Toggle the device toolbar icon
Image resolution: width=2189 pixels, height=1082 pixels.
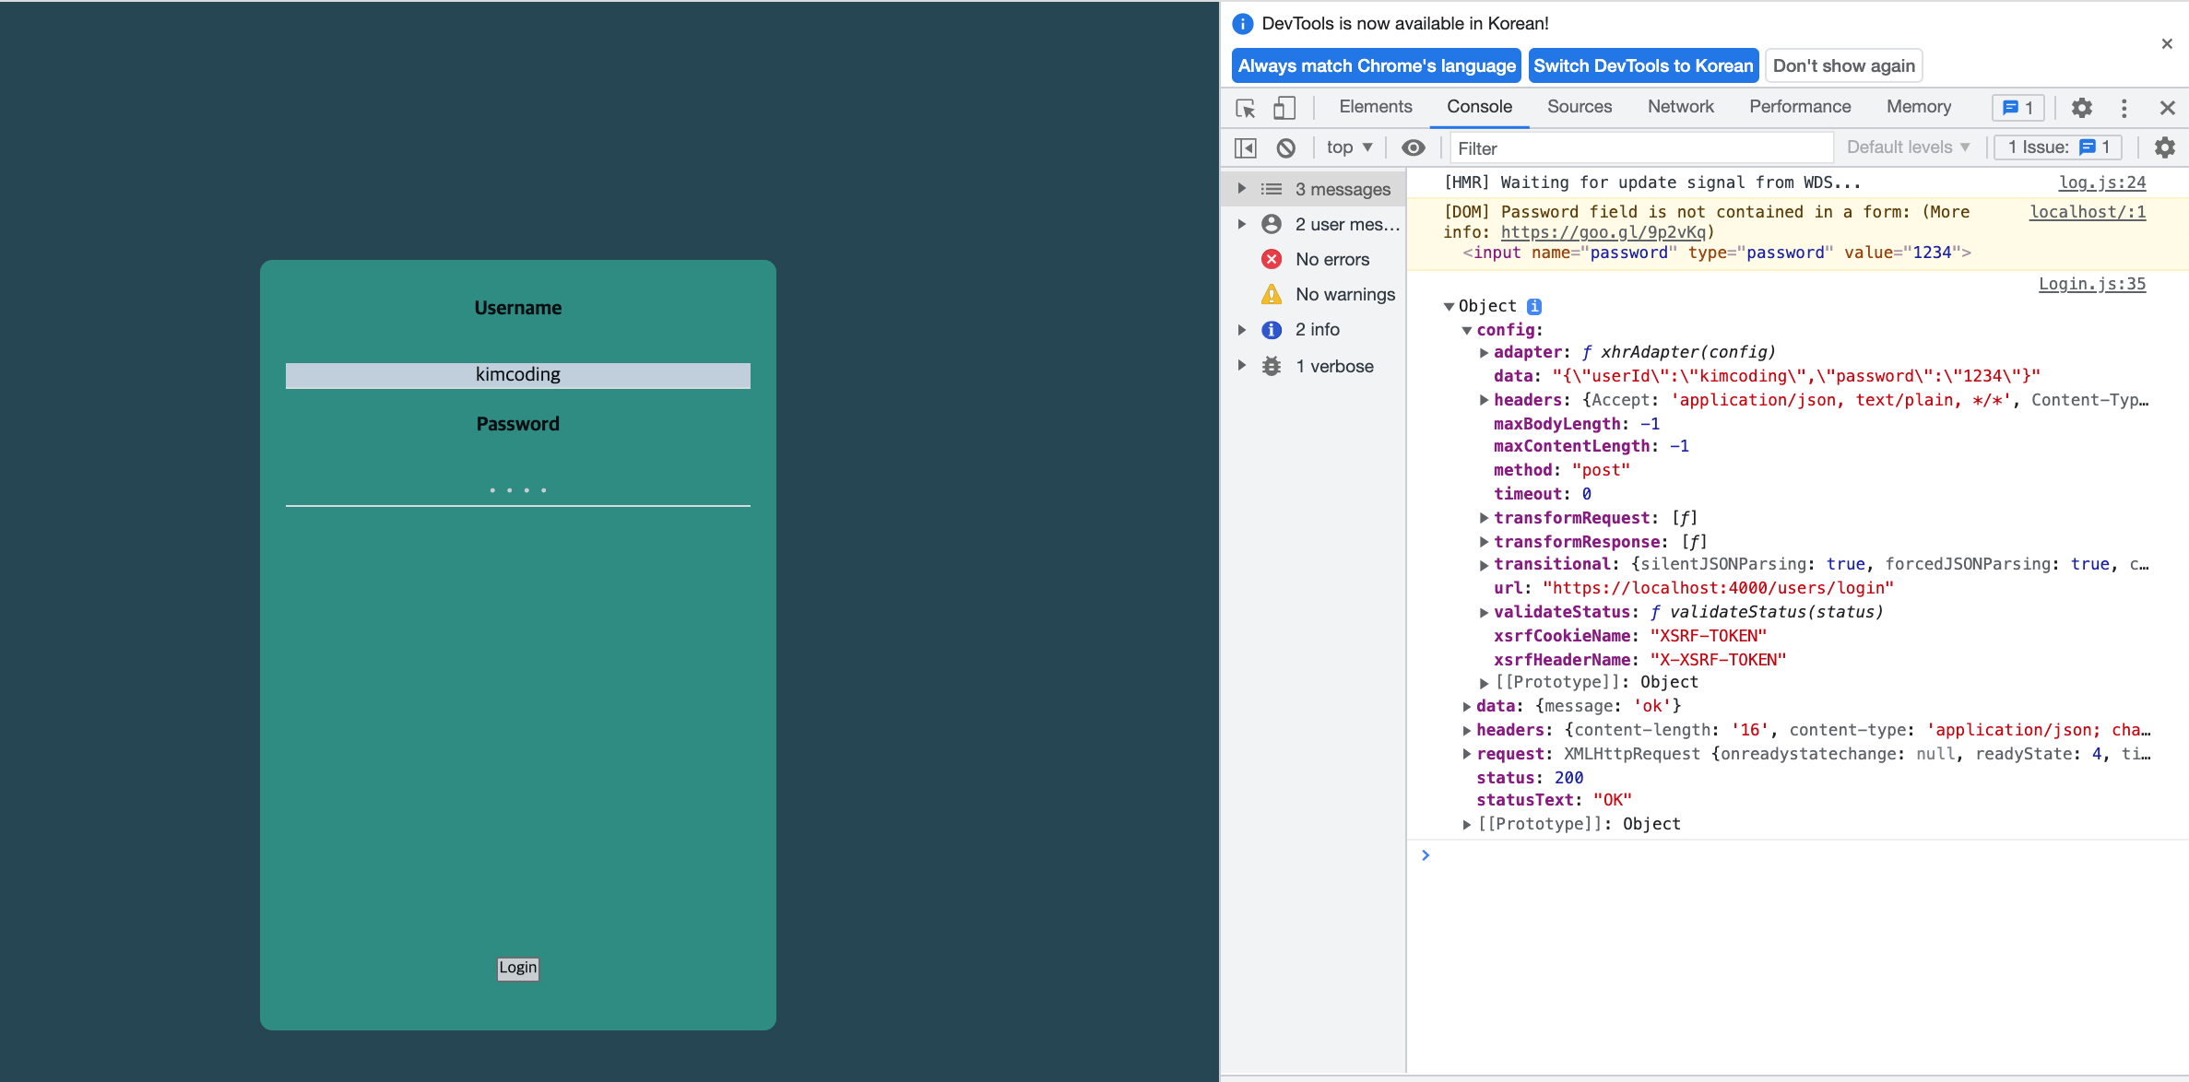click(1284, 108)
